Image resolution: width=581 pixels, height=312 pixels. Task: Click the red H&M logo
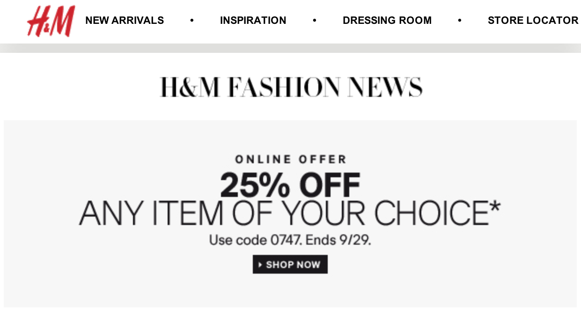pyautogui.click(x=51, y=22)
